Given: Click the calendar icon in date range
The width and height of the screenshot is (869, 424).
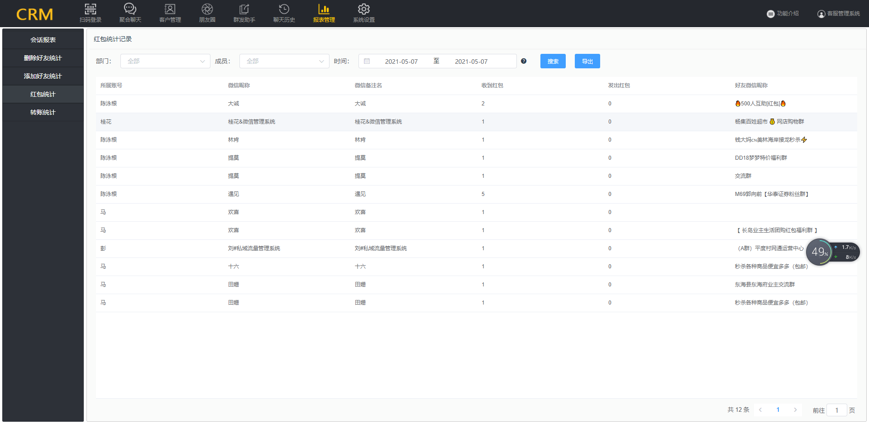Looking at the screenshot, I should (367, 61).
